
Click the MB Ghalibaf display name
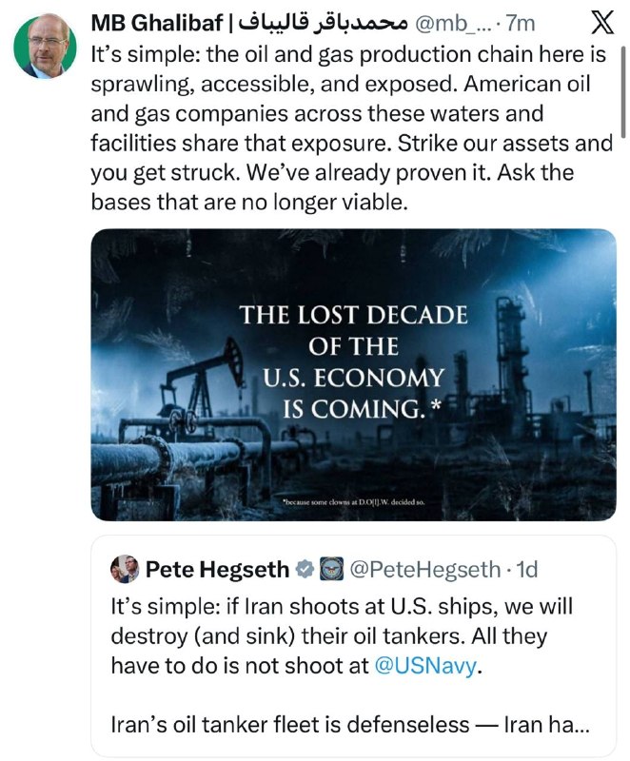pos(157,23)
